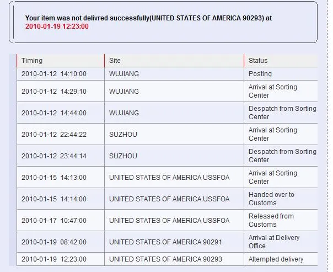This screenshot has height=272, width=333.
Task: Click the Arrival at Delivery Office status
Action: point(274,242)
